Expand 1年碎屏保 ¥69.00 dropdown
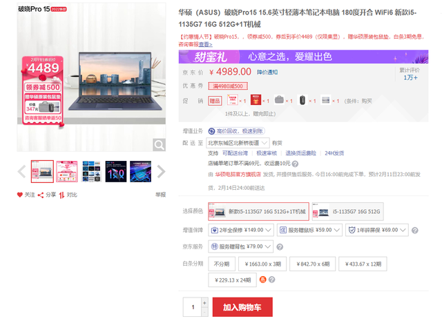This screenshot has height=321, width=442. pos(377,230)
